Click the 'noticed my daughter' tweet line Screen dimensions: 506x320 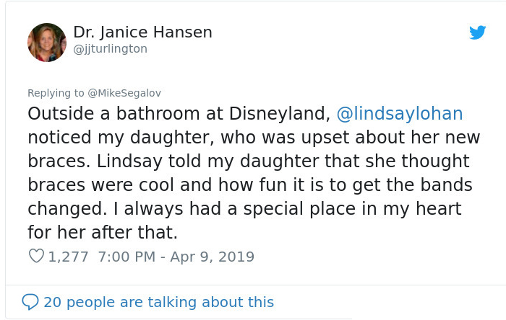click(254, 138)
